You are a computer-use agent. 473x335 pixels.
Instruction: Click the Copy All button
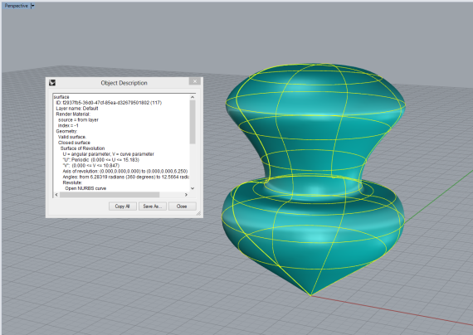click(123, 206)
